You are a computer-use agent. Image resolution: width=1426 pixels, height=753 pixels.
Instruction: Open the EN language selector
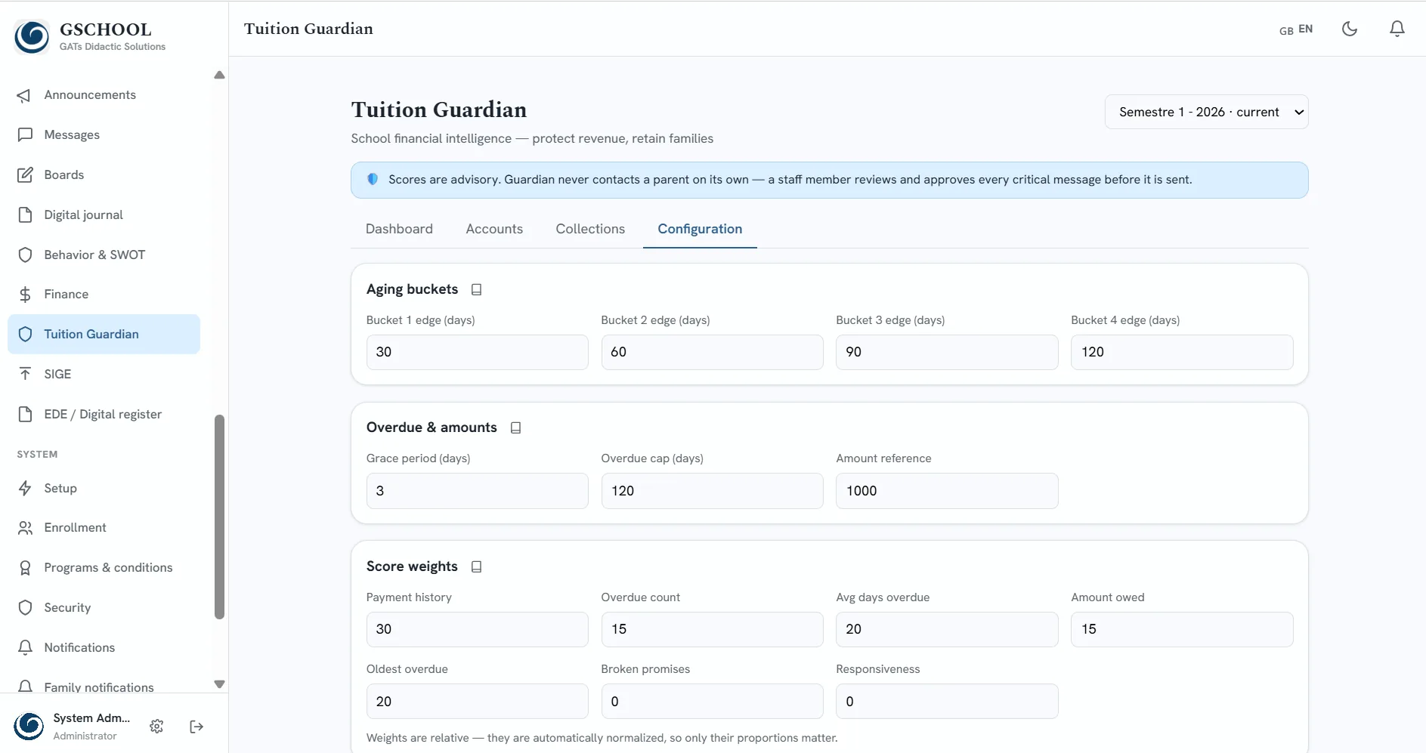(x=1296, y=29)
